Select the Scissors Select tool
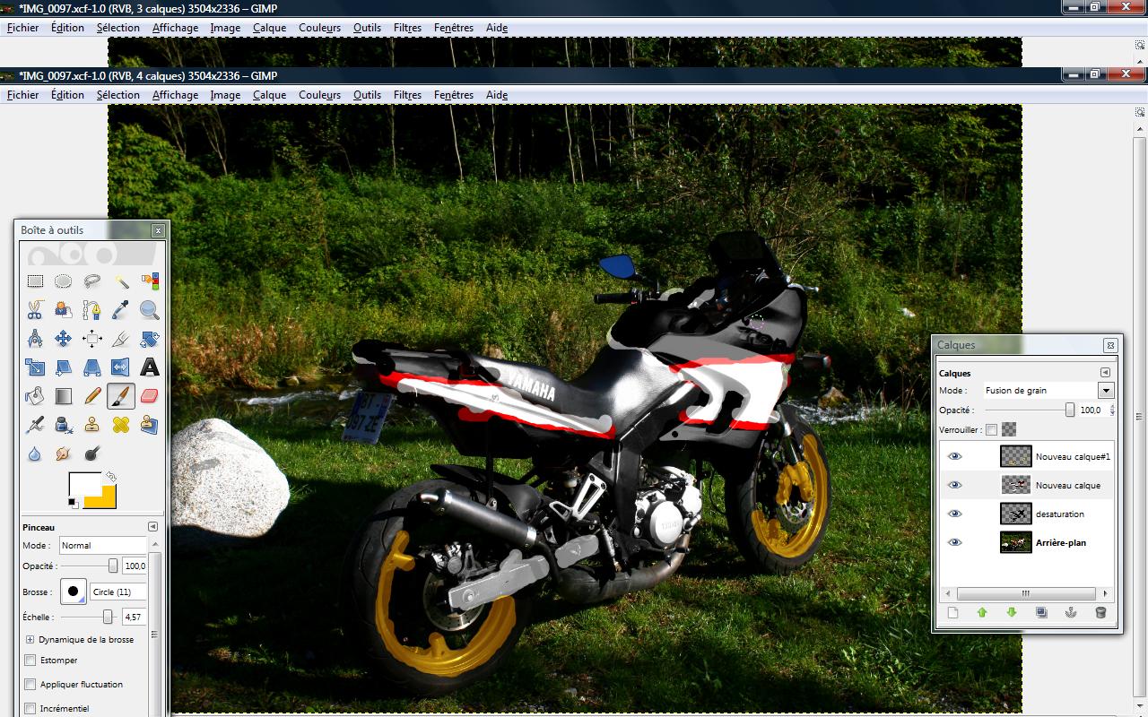This screenshot has width=1148, height=717. point(35,310)
